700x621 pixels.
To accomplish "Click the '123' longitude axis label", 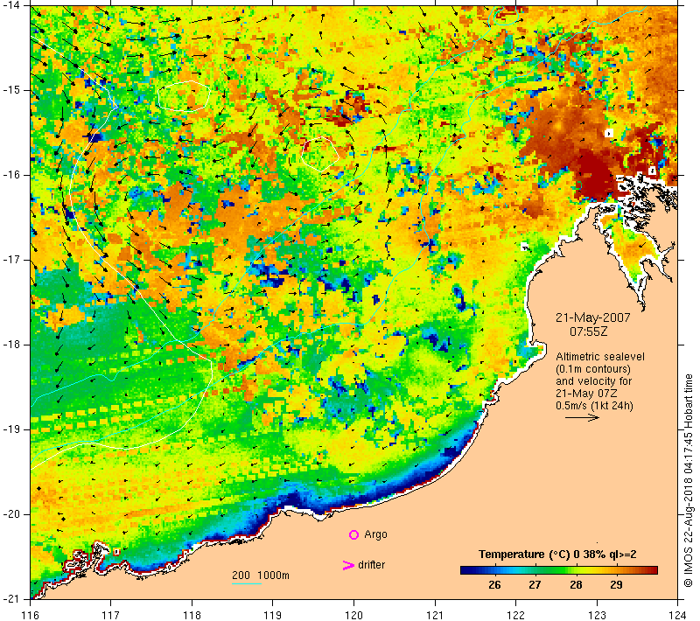I will pyautogui.click(x=597, y=615).
